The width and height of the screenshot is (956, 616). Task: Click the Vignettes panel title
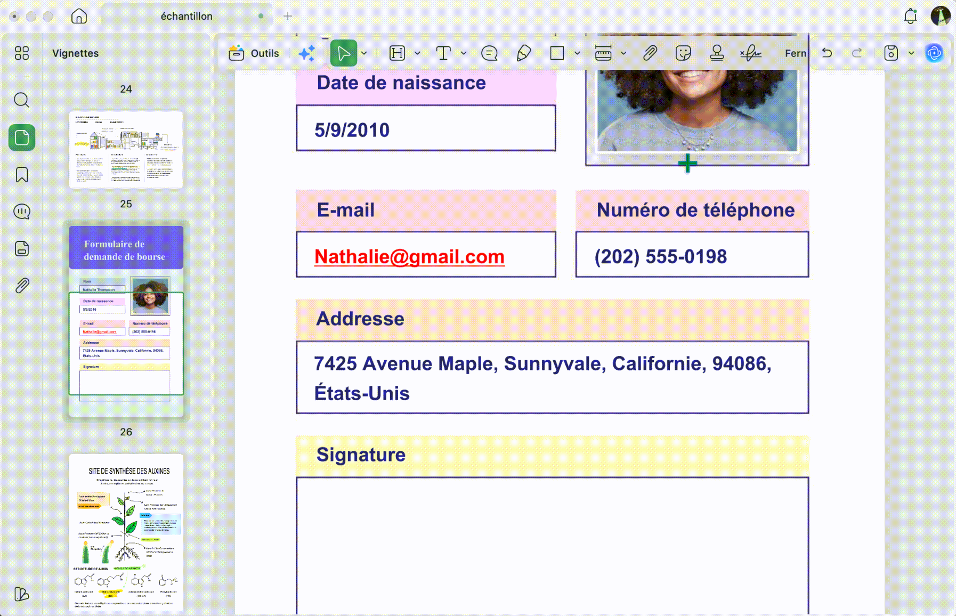75,53
